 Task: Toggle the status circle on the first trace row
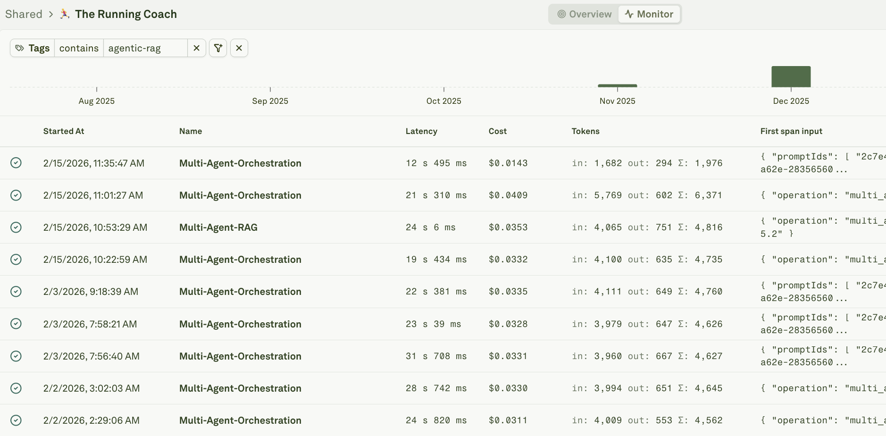[16, 163]
